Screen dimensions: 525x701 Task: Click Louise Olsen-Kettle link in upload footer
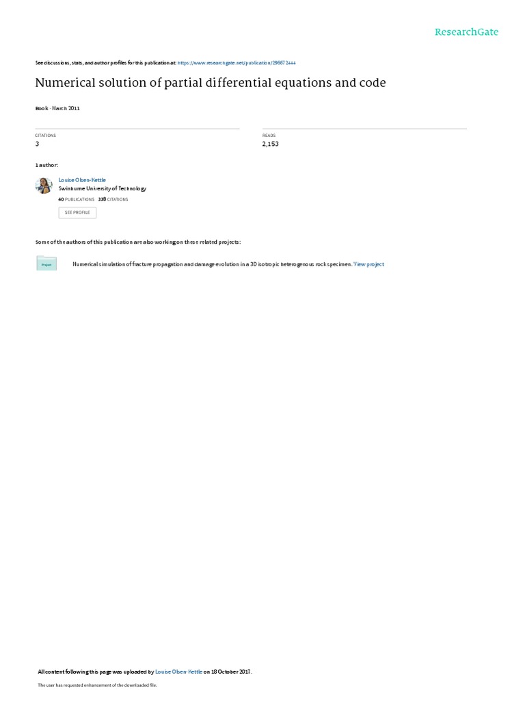[x=178, y=672]
